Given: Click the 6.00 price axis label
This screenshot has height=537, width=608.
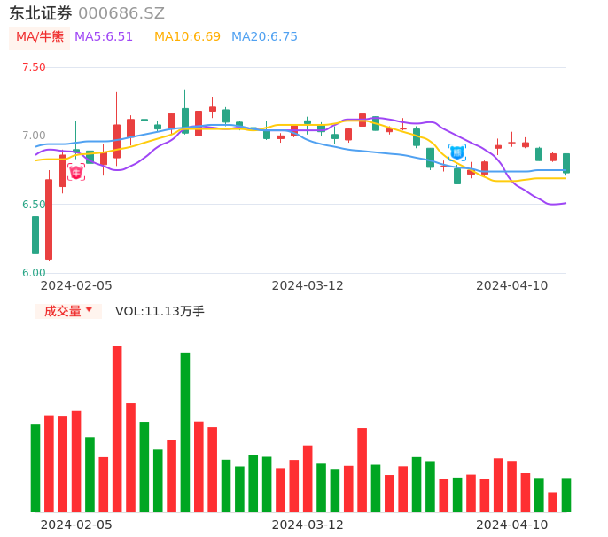Looking at the screenshot, I should [34, 273].
